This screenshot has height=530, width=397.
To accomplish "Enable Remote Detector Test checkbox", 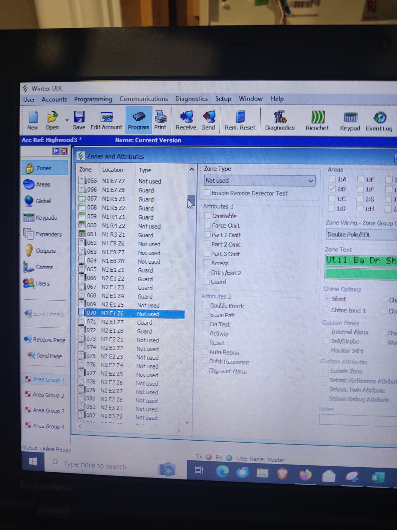I will click(x=208, y=193).
